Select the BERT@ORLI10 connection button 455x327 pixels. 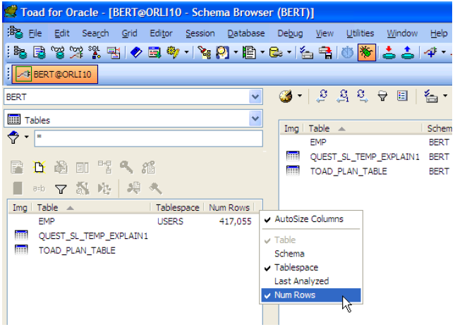click(55, 75)
